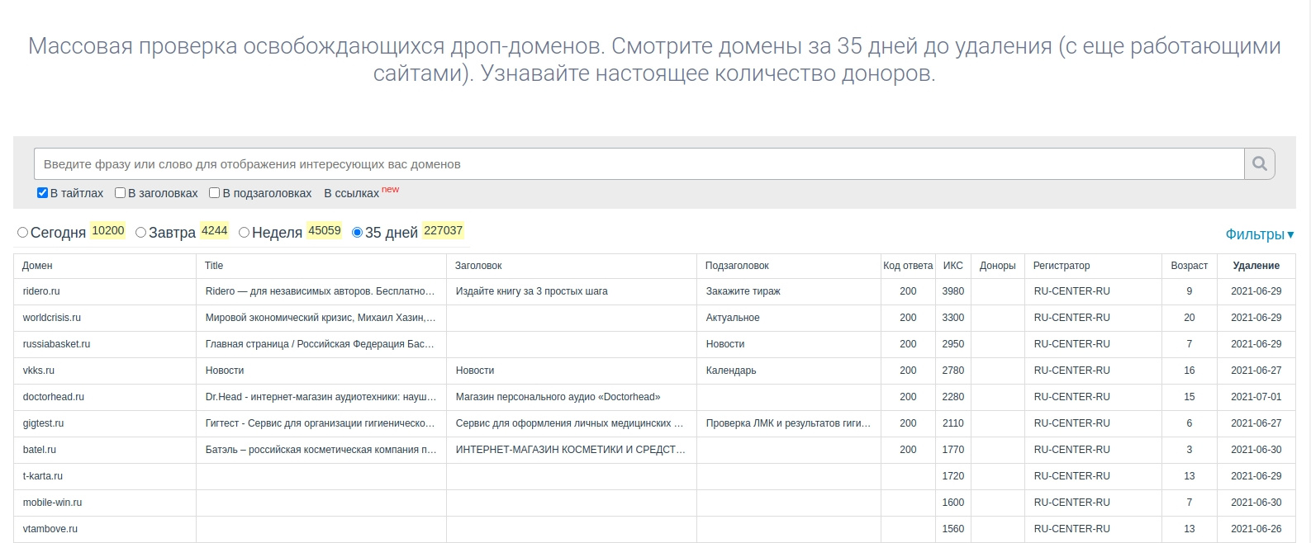The height and width of the screenshot is (543, 1311).
Task: Select the vtambove.ru domain row
Action: [x=50, y=529]
